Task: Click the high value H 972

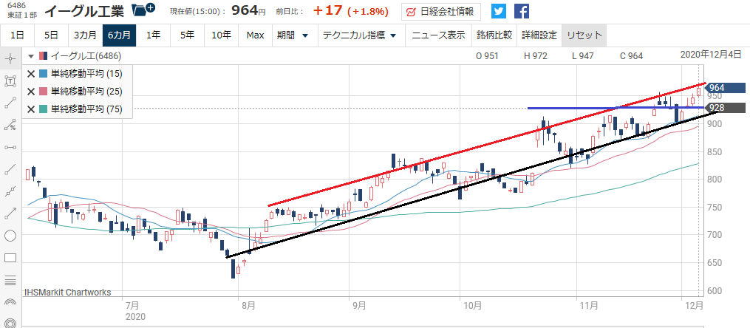Action: tap(535, 56)
